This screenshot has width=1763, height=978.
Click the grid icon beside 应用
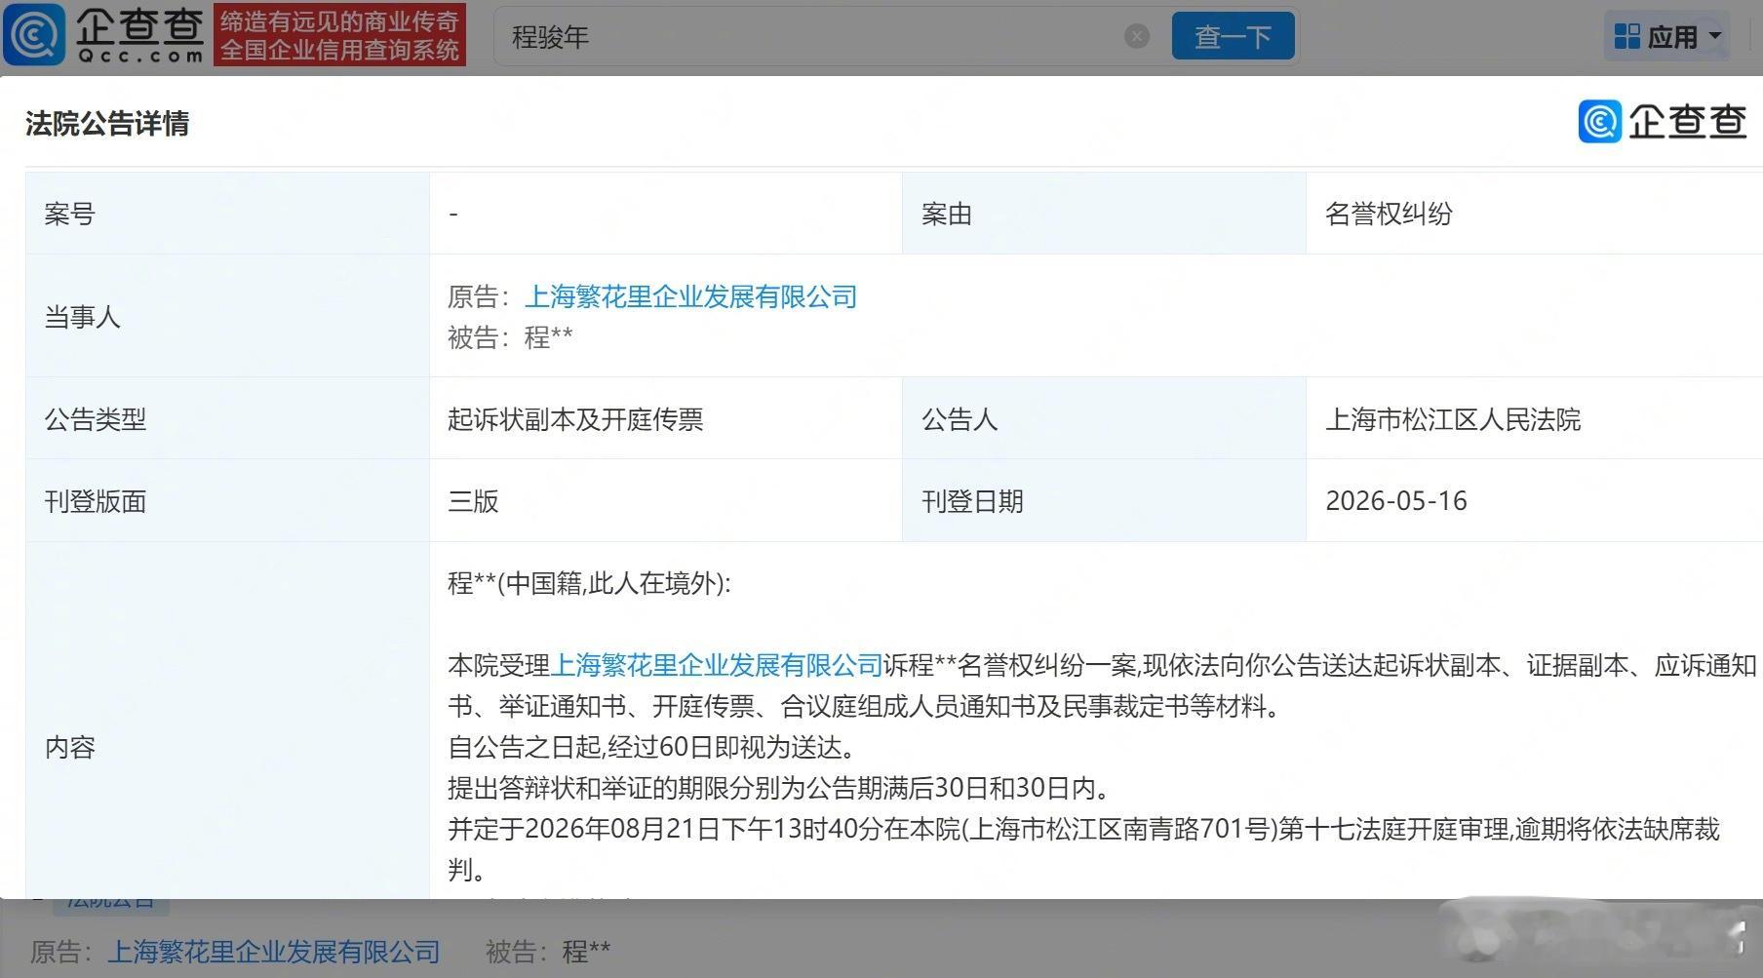click(x=1626, y=37)
